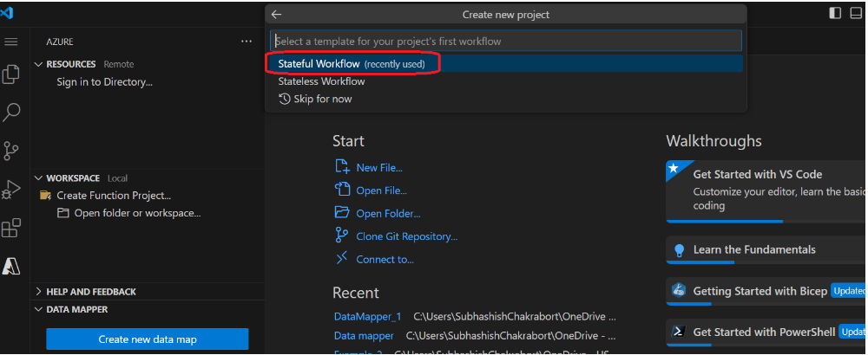
Task: Click the PowerShell walkthrough icon
Action: tap(679, 332)
